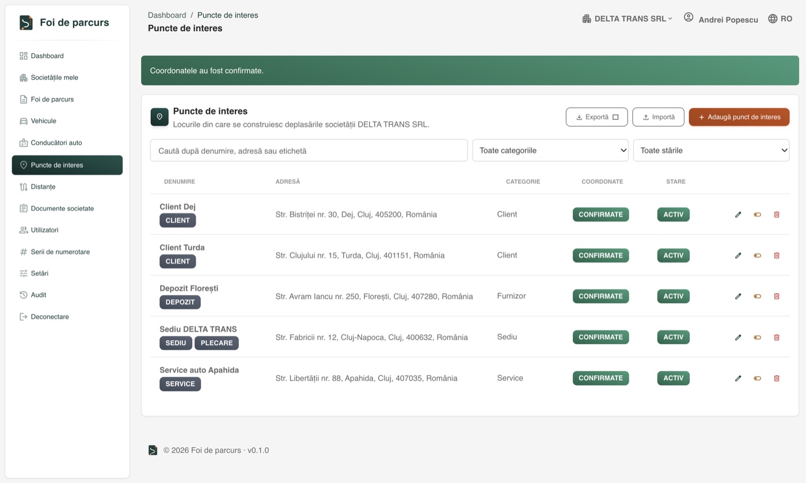Focus the search by denumire field

pos(309,150)
